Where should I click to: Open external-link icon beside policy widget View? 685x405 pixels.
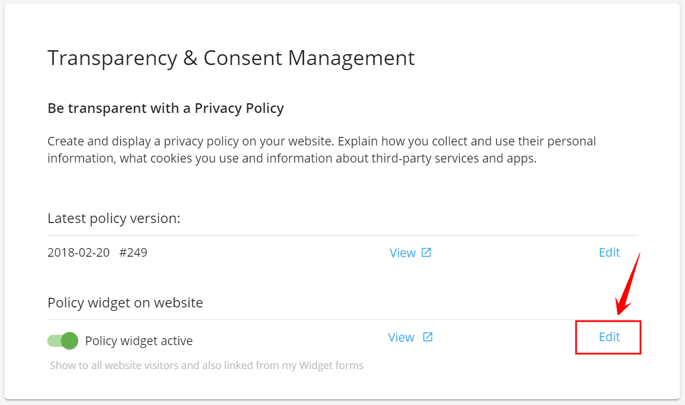coord(428,337)
